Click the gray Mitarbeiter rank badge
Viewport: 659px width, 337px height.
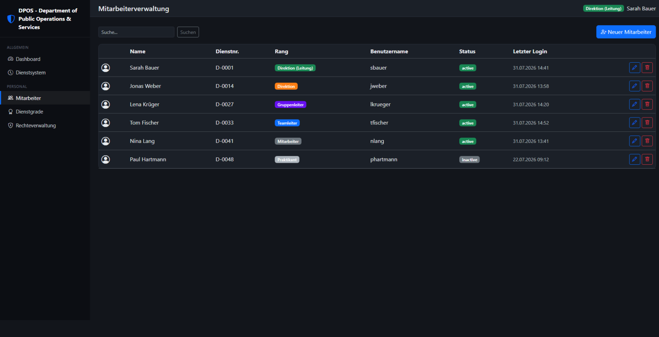288,141
